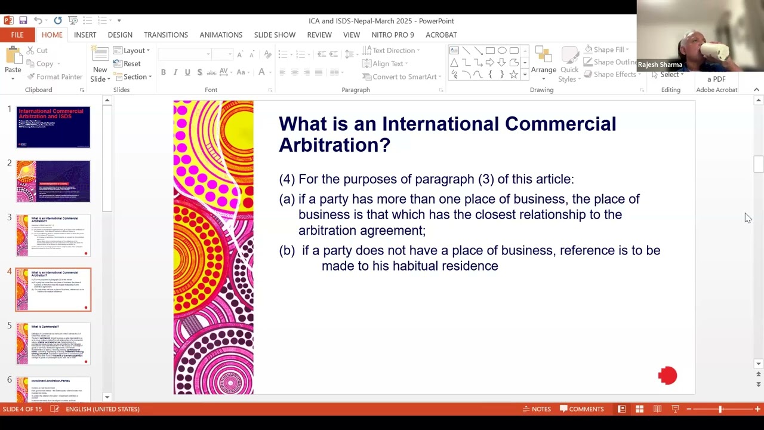The width and height of the screenshot is (764, 430).
Task: Toggle text Shadow formatting
Action: tap(199, 72)
